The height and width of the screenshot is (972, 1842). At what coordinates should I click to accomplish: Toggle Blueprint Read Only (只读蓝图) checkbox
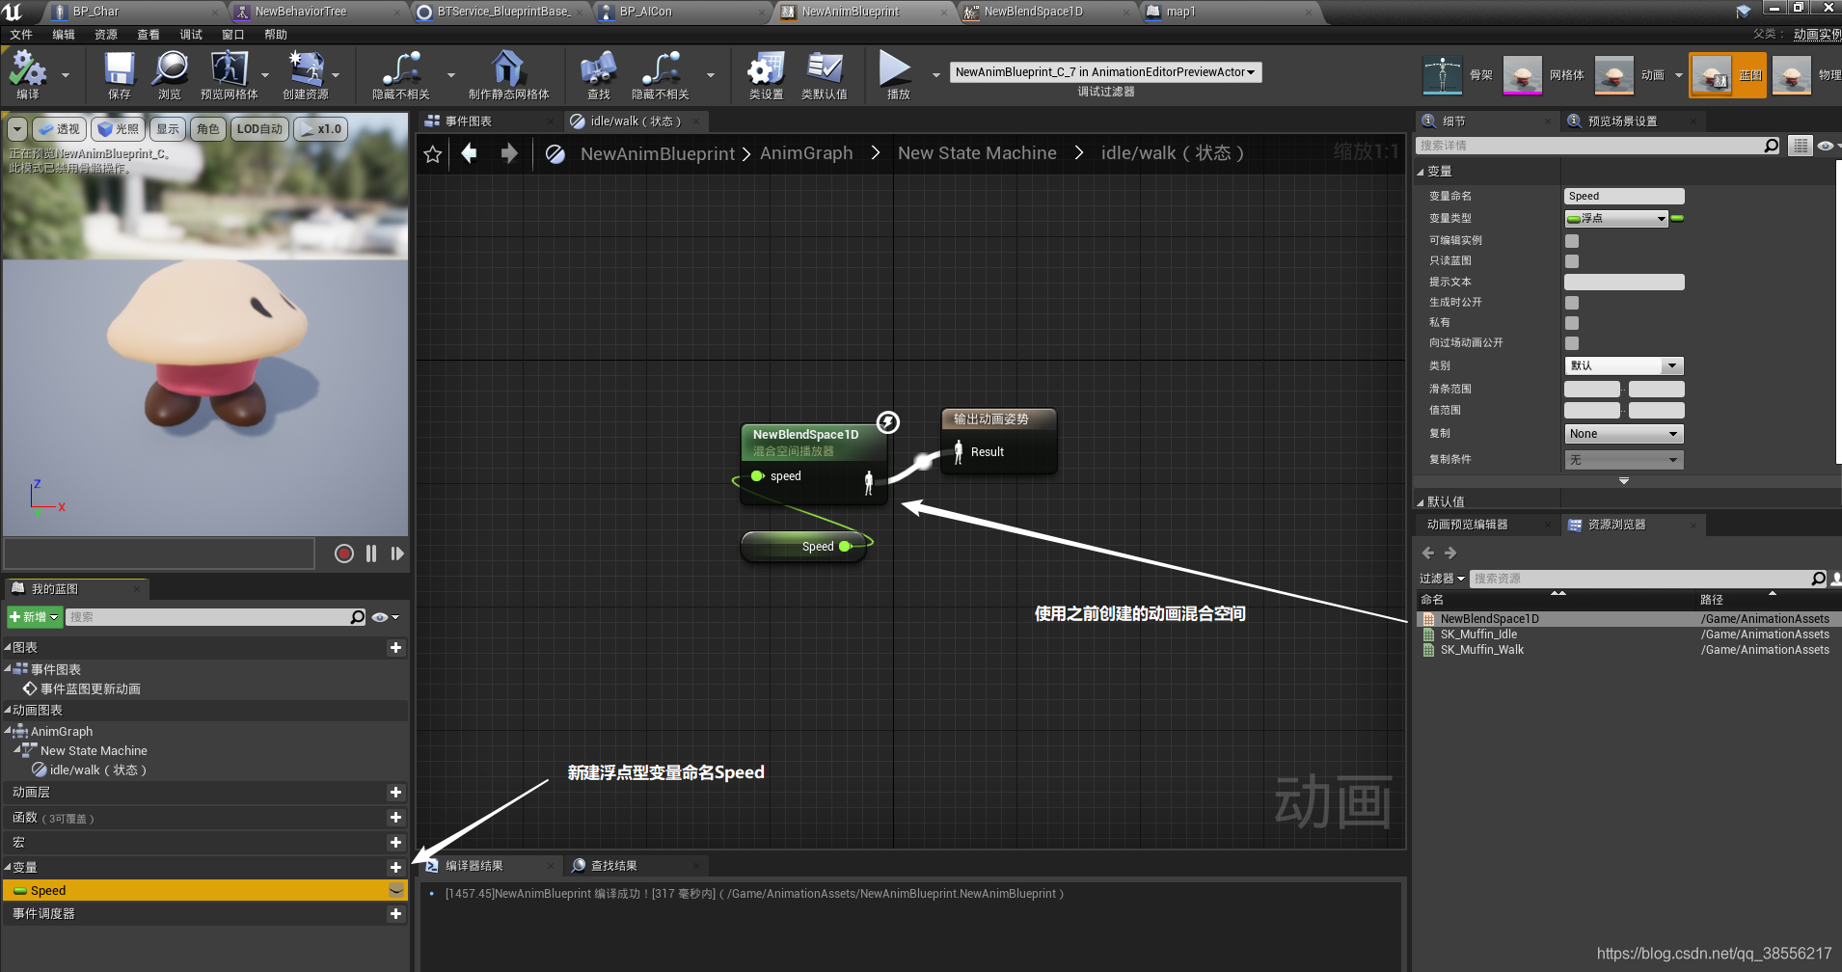(1572, 261)
